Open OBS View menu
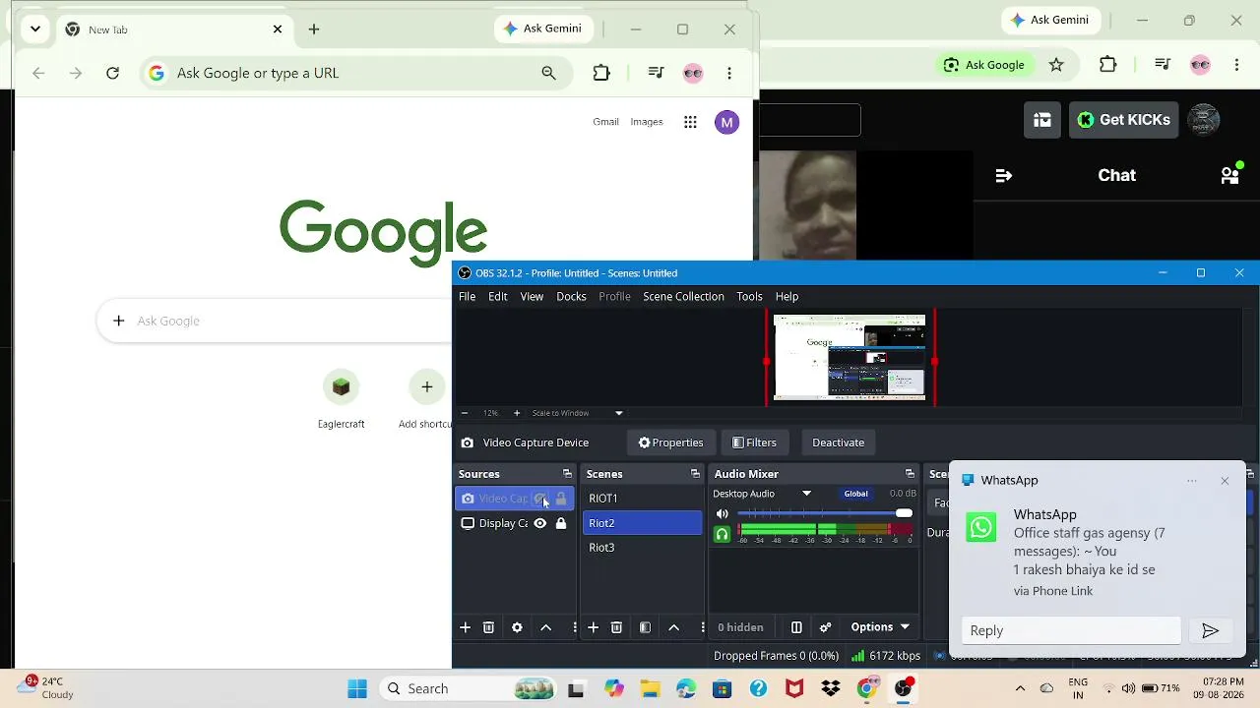 (532, 296)
